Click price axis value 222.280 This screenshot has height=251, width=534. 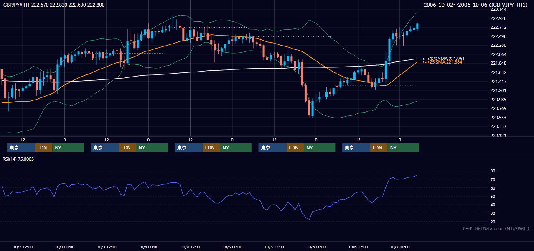498,45
